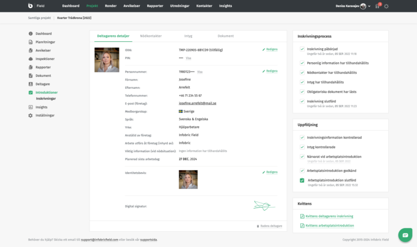Toggle the Intyg kontrollerade checkbox
Image resolution: width=417 pixels, height=247 pixels.
click(x=302, y=147)
